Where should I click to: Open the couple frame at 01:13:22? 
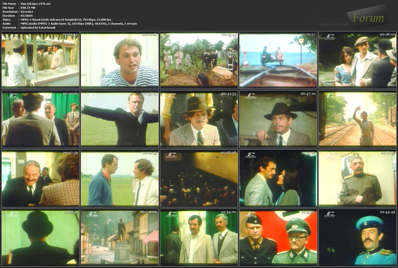278,178
